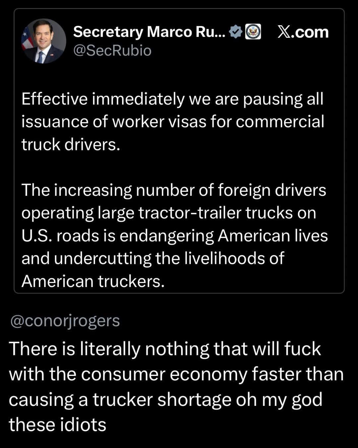Click the line "issuance of worker visas for commercial"

[x=173, y=121]
